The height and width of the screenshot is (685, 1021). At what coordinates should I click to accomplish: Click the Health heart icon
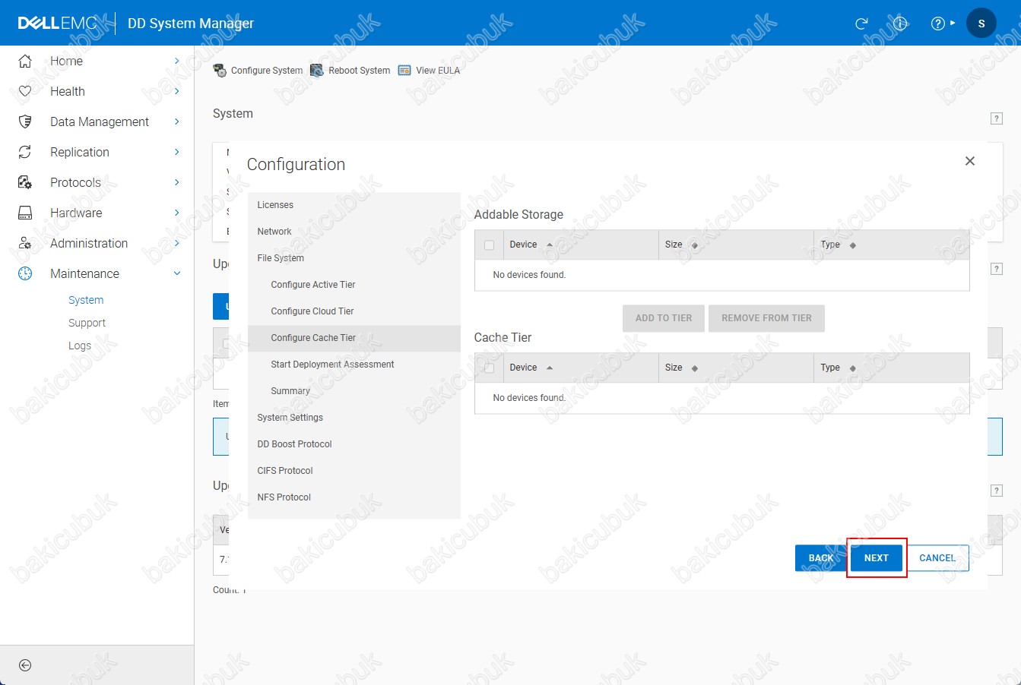[x=25, y=91]
